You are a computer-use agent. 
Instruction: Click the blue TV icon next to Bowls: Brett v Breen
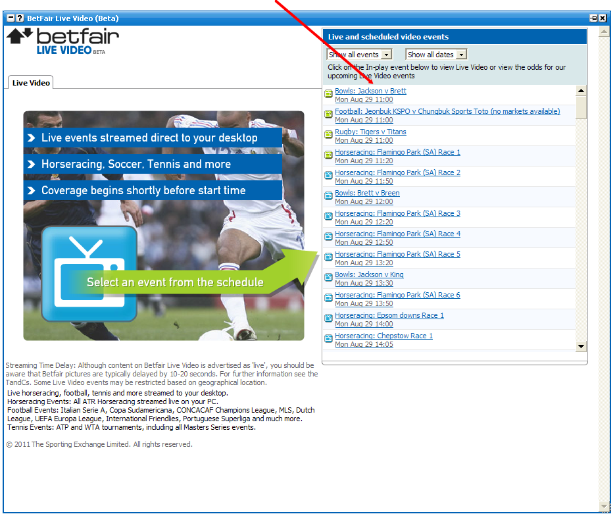pyautogui.click(x=329, y=197)
